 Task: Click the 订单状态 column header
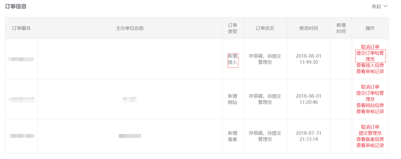pos(265,28)
